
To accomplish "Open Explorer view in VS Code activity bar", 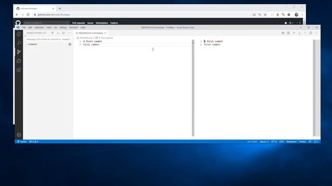I will click(x=19, y=34).
